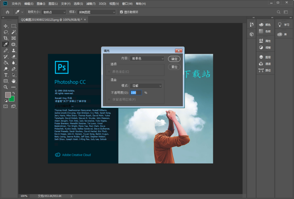Toggle the 保留透明区域(P) checkbox

[x=109, y=99]
